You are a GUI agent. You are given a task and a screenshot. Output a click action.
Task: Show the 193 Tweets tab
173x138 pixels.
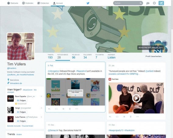coord(50,57)
